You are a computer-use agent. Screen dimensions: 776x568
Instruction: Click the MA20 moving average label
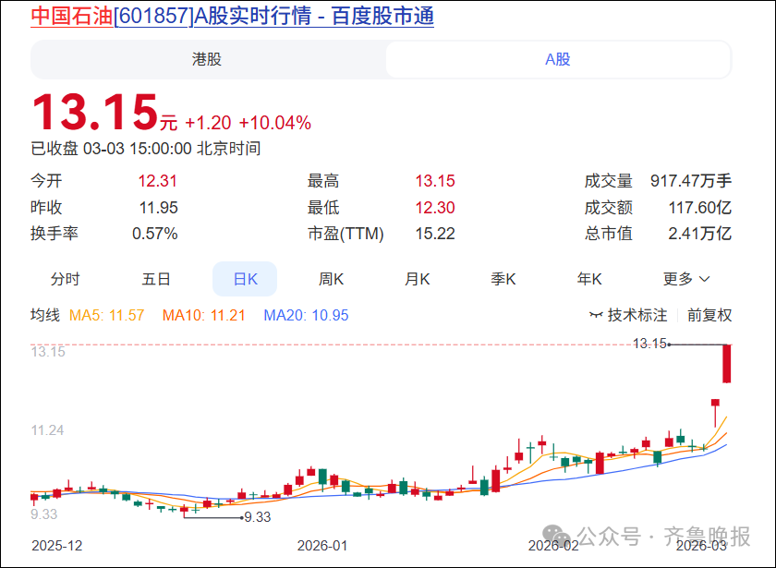click(x=306, y=316)
